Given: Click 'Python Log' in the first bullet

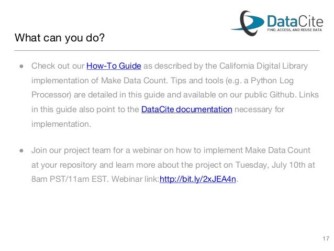Looking at the screenshot, I should pyautogui.click(x=272, y=81).
